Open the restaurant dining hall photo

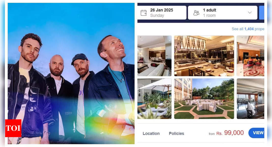[204, 56]
